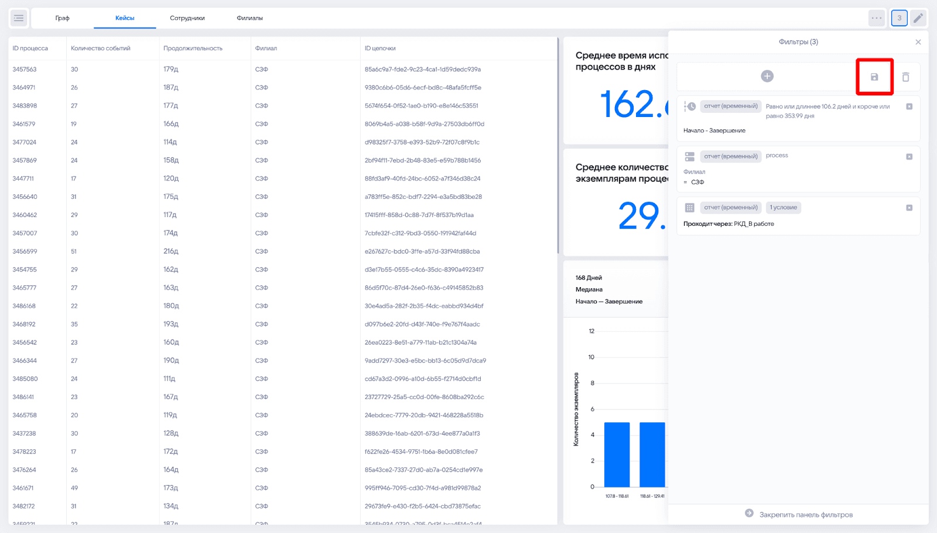The height and width of the screenshot is (533, 937).
Task: Add a new filter with plus icon
Action: (x=767, y=76)
